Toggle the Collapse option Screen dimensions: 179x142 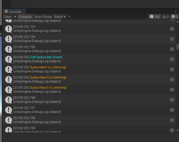25,17
